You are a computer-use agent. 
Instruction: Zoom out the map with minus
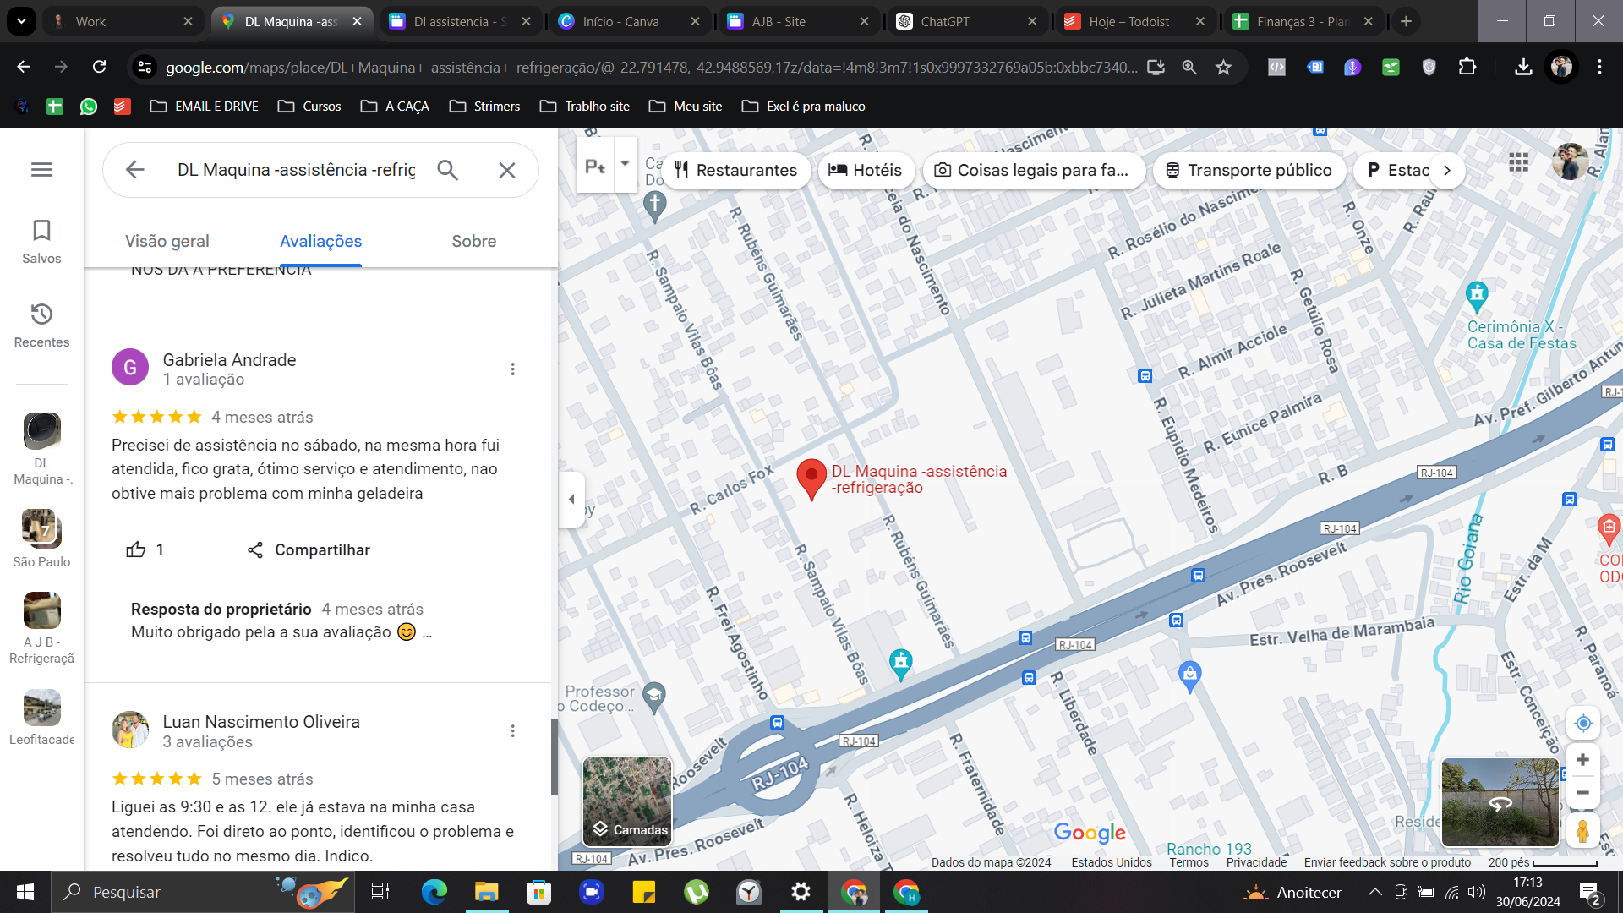tap(1583, 793)
